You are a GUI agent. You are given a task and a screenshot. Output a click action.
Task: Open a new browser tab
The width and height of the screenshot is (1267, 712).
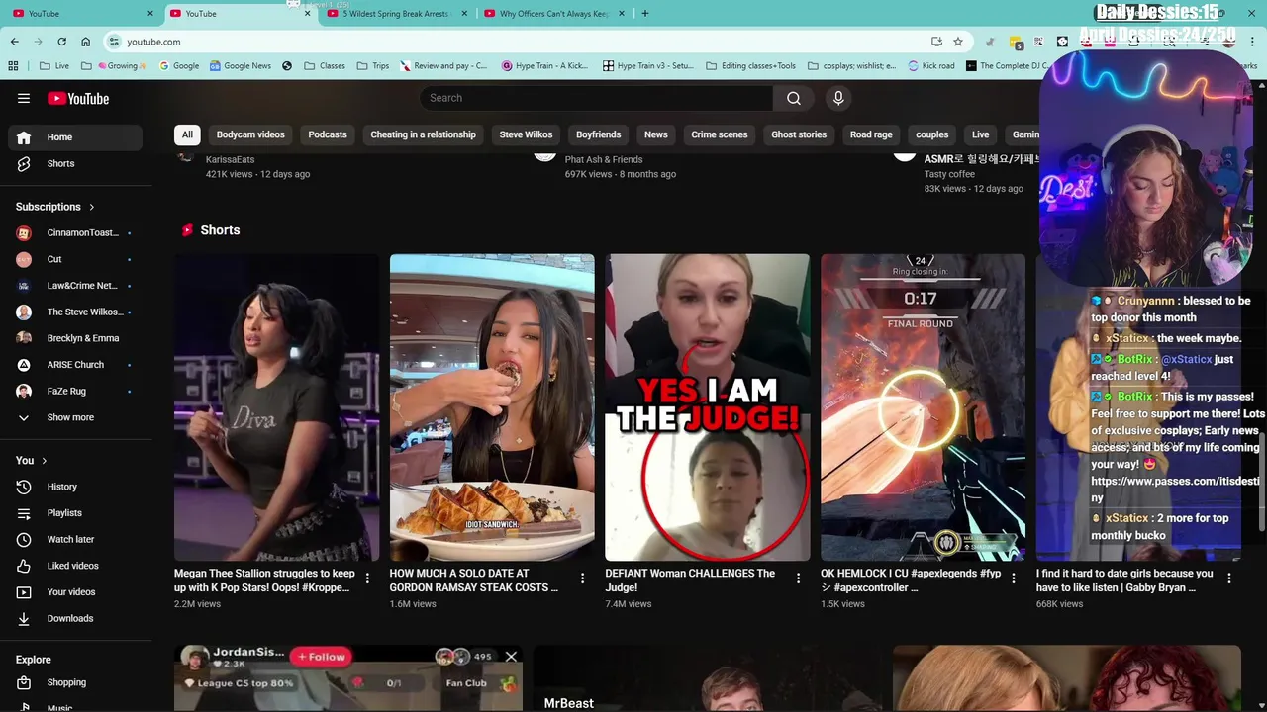point(645,13)
